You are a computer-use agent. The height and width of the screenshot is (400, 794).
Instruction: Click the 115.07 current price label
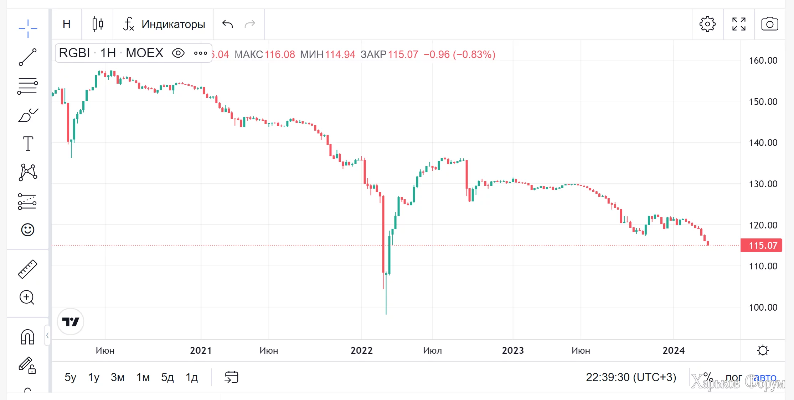[762, 246]
